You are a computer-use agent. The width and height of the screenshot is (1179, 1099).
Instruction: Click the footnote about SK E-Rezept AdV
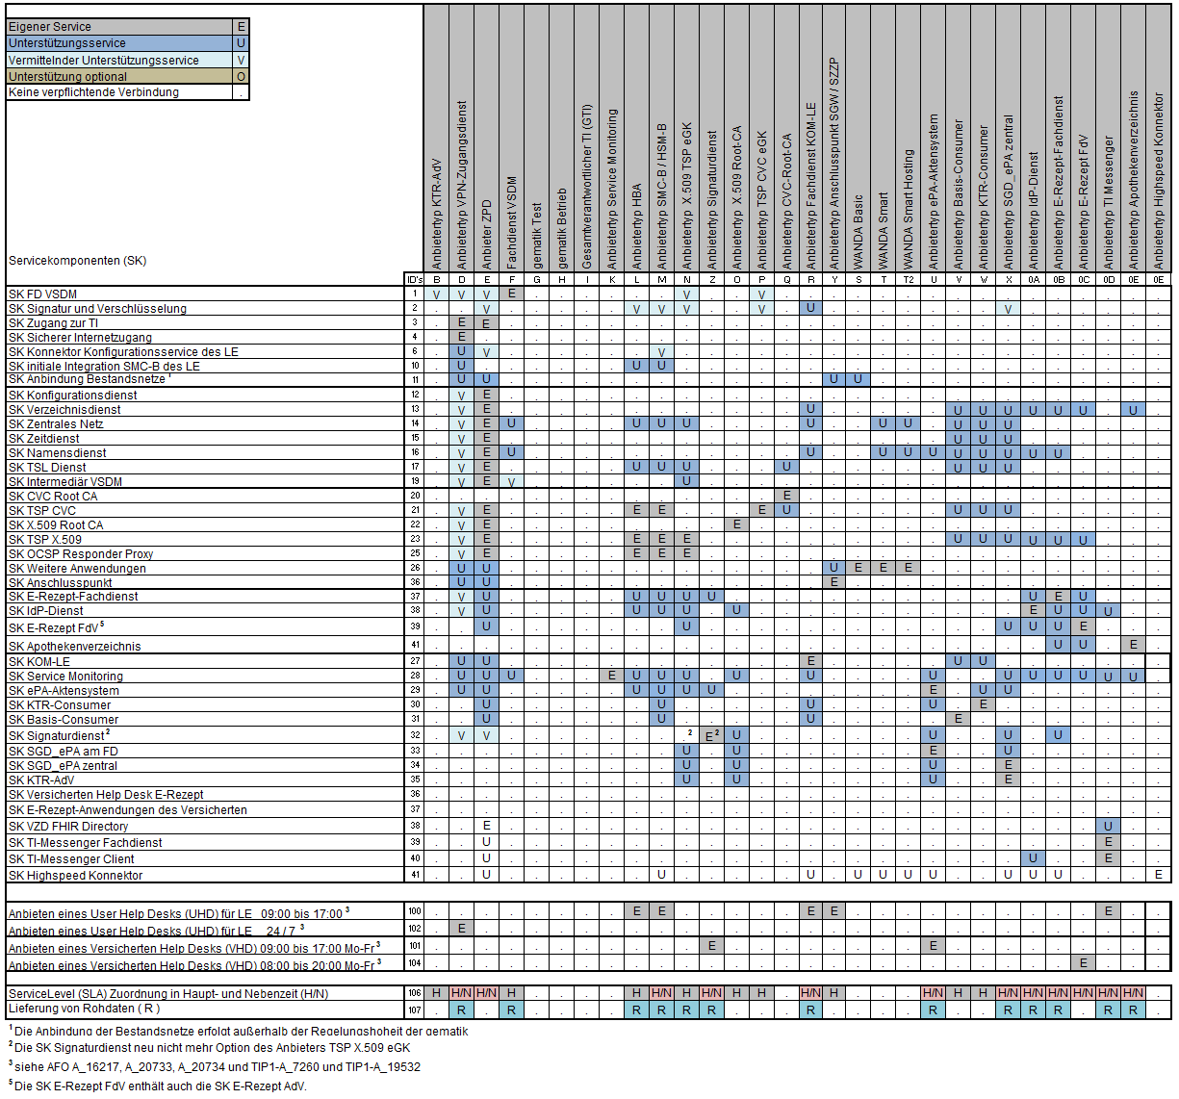pyautogui.click(x=158, y=1086)
